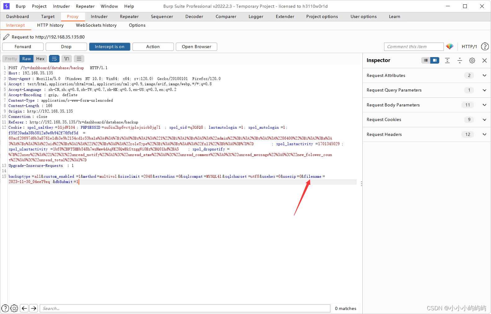Screen dimensions: 491x314
Task: Drop the intercepted request
Action: [x=66, y=47]
